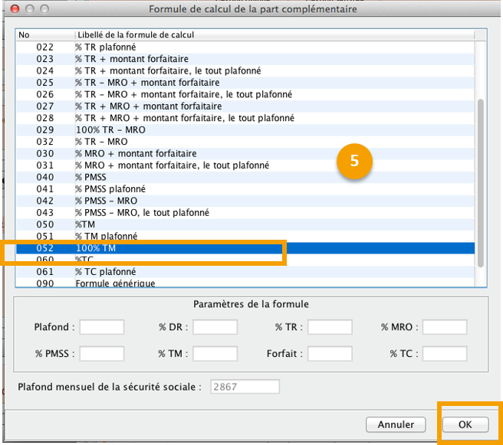The width and height of the screenshot is (503, 445).
Task: Select formula 050 %TM row
Action: [230, 224]
